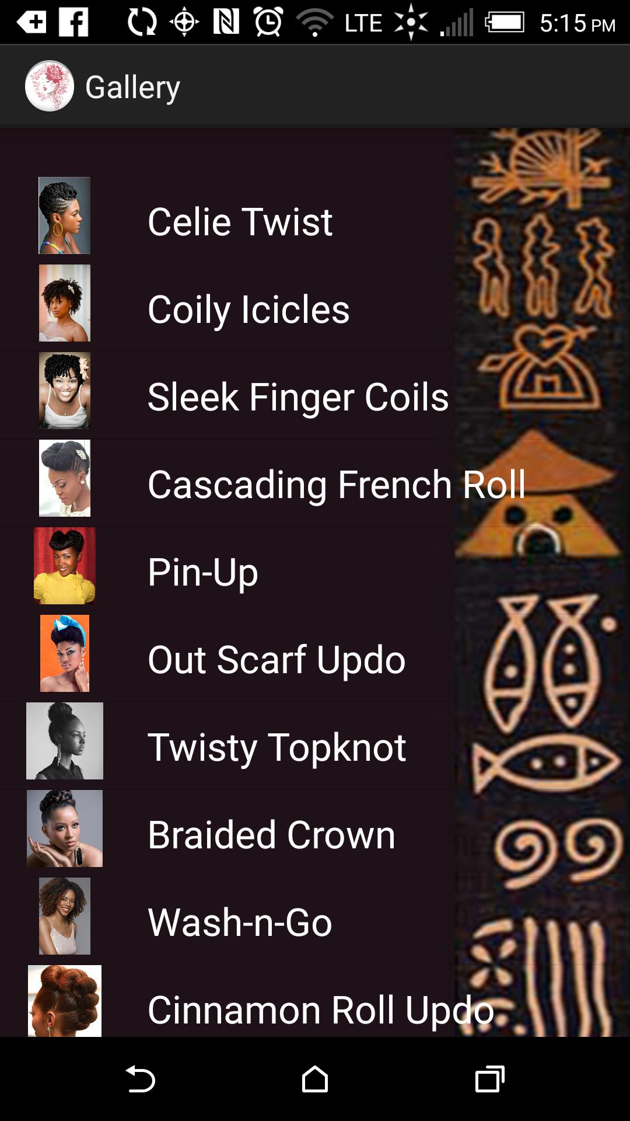The height and width of the screenshot is (1121, 630).
Task: Tap the Android home navigation button
Action: (x=315, y=1079)
